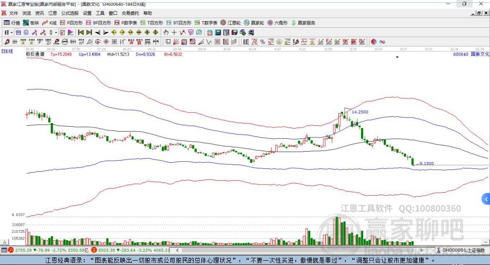Select the Gann fan lines tool
The height and width of the screenshot is (265, 490).
[x=176, y=42]
